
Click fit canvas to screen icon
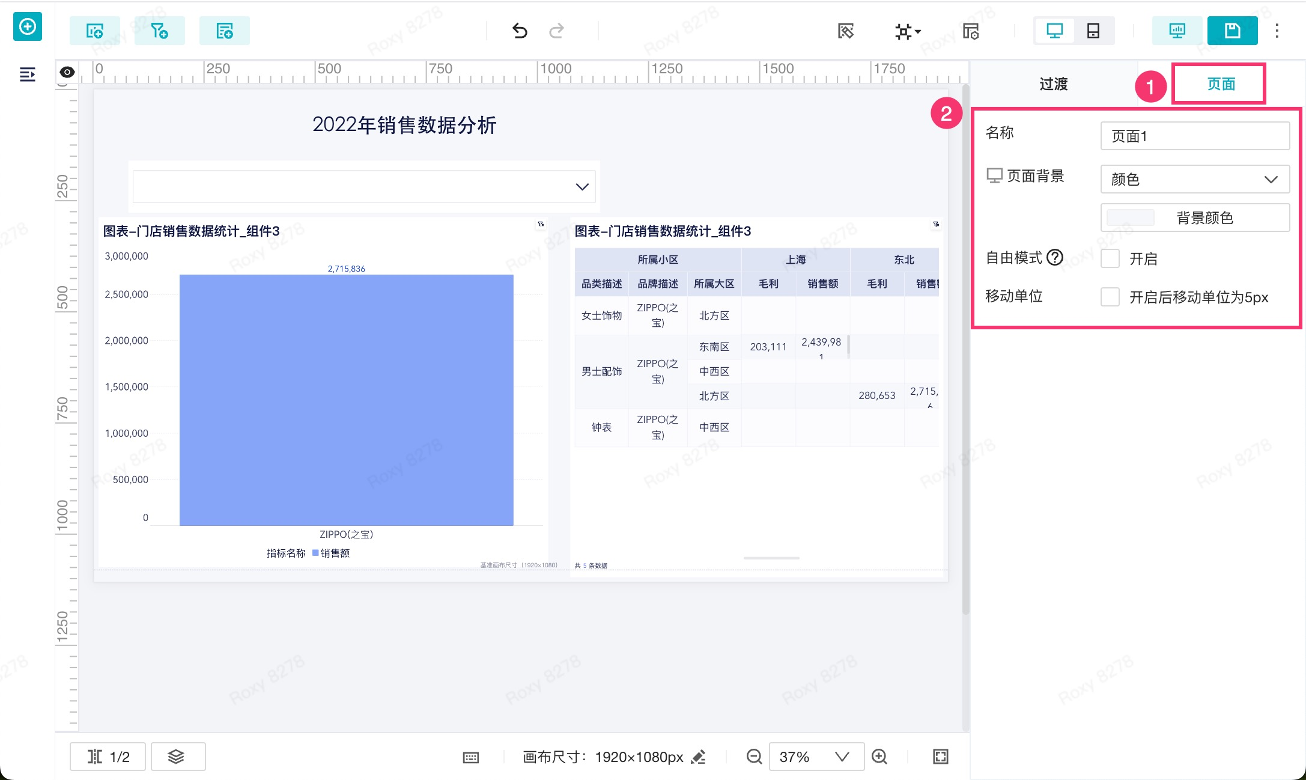tap(940, 757)
